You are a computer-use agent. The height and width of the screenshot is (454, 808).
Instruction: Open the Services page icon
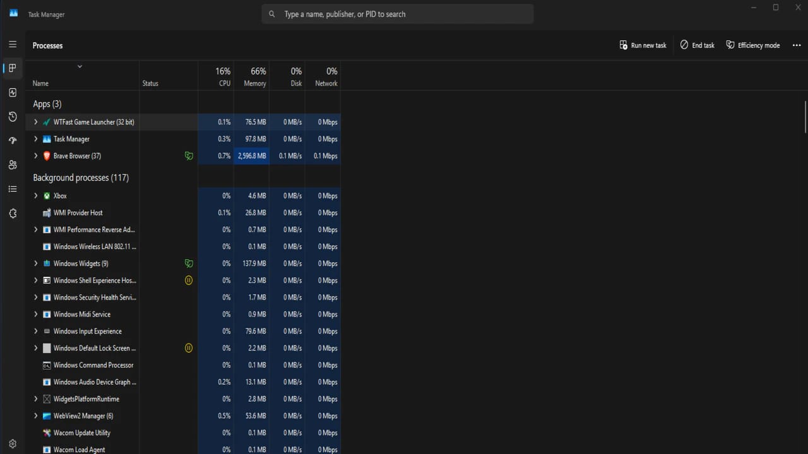(x=13, y=213)
